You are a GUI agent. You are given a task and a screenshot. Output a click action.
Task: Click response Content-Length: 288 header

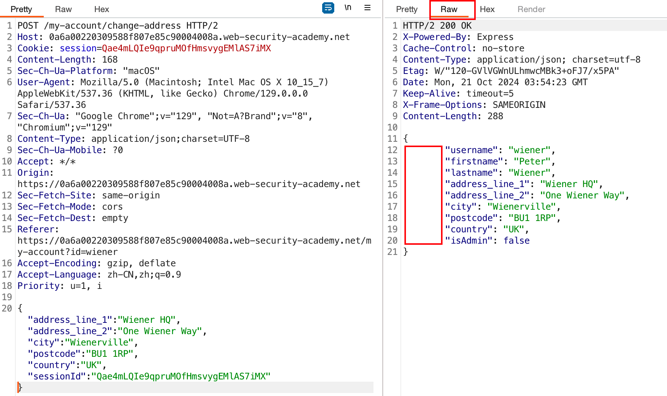click(453, 116)
